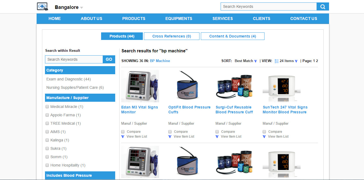Focus the top Search Keywords field
Image resolution: width=364 pixels, height=180 pixels.
pyautogui.click(x=269, y=7)
